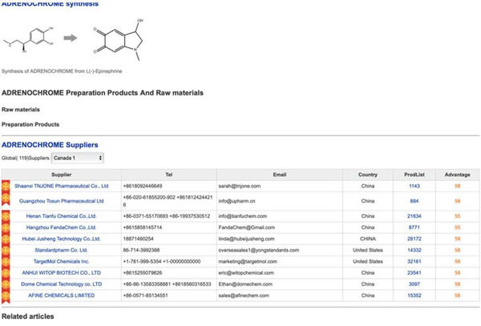
Task: Click the Related articles heading
Action: [x=28, y=316]
